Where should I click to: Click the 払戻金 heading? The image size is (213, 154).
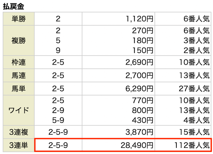[x=13, y=7]
